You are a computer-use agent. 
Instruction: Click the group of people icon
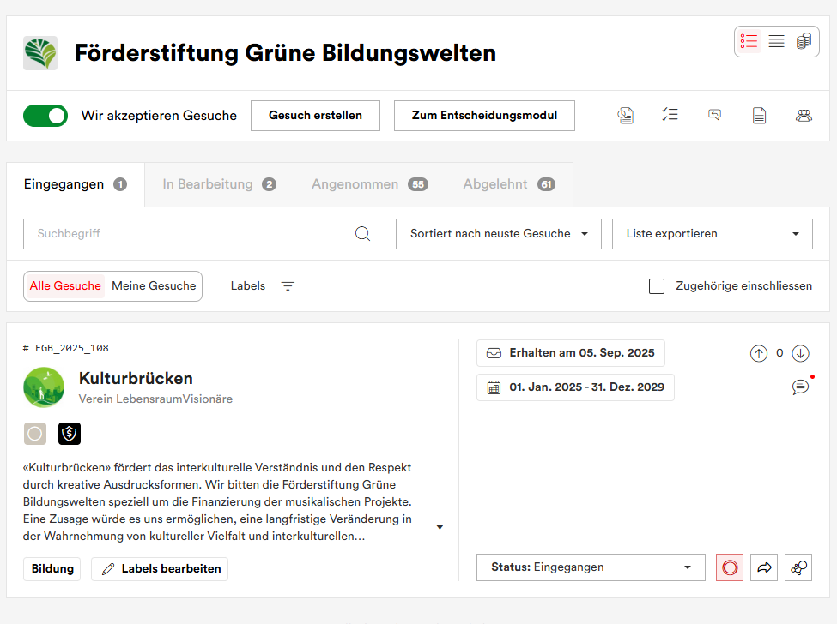click(804, 115)
